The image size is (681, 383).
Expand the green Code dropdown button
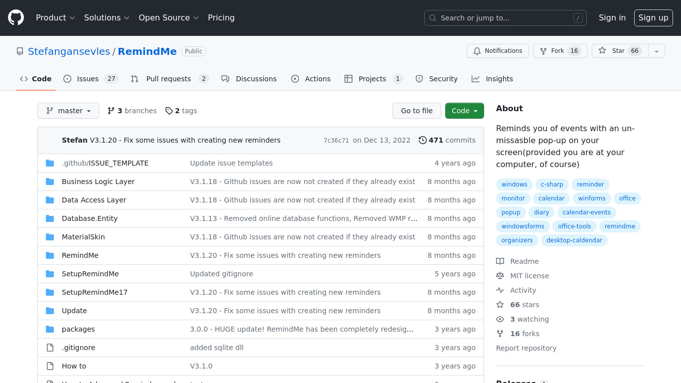point(465,111)
